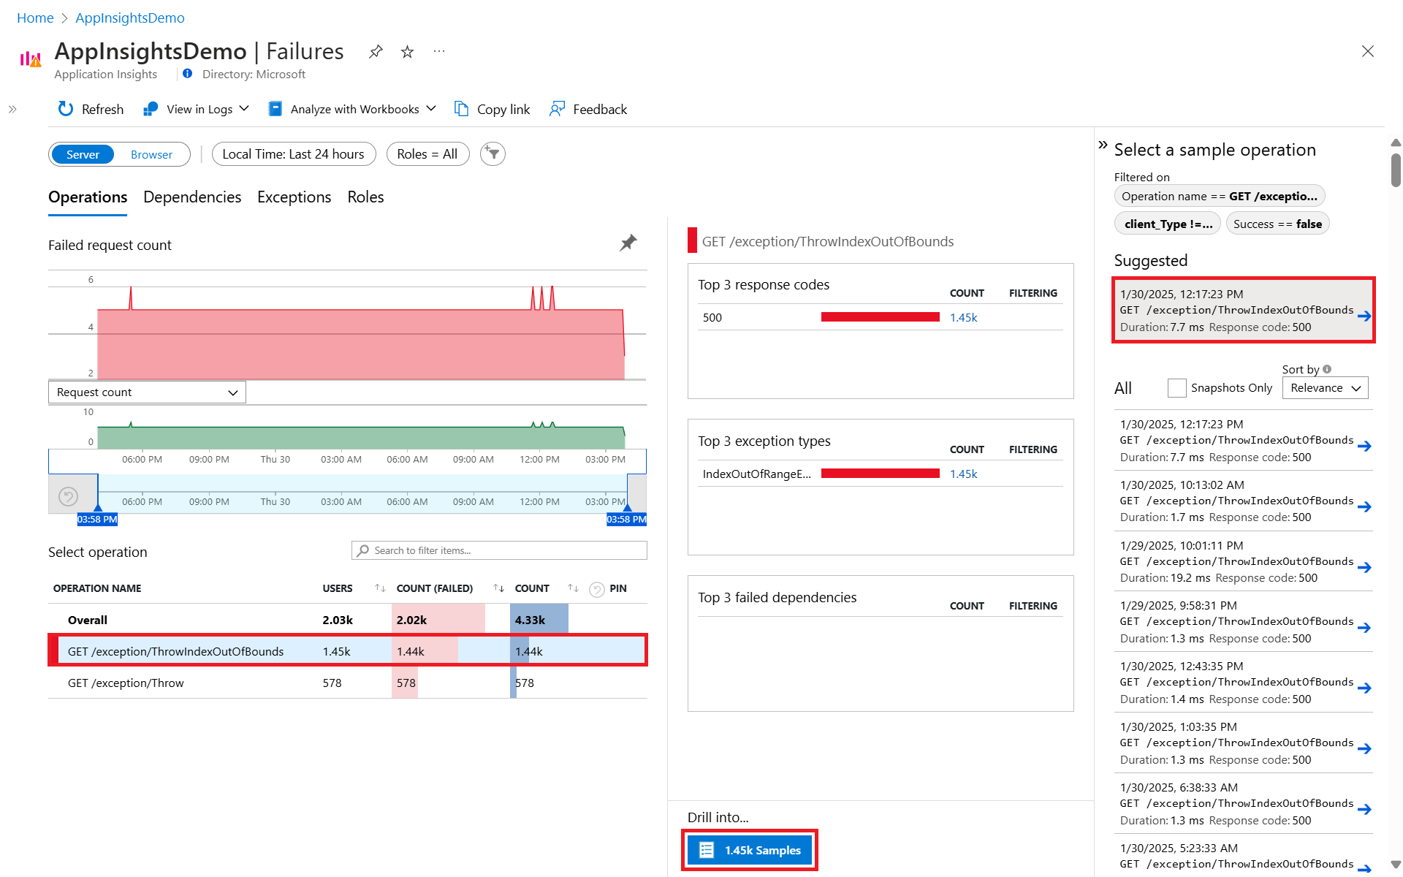
Task: Switch to Browser failures toggle
Action: (151, 155)
